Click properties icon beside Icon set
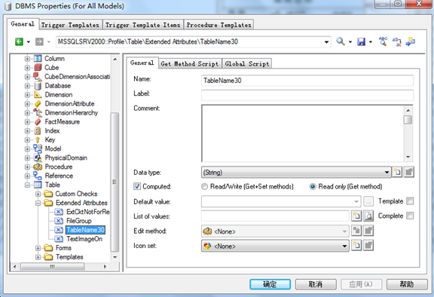This screenshot has height=297, width=434. (x=368, y=245)
